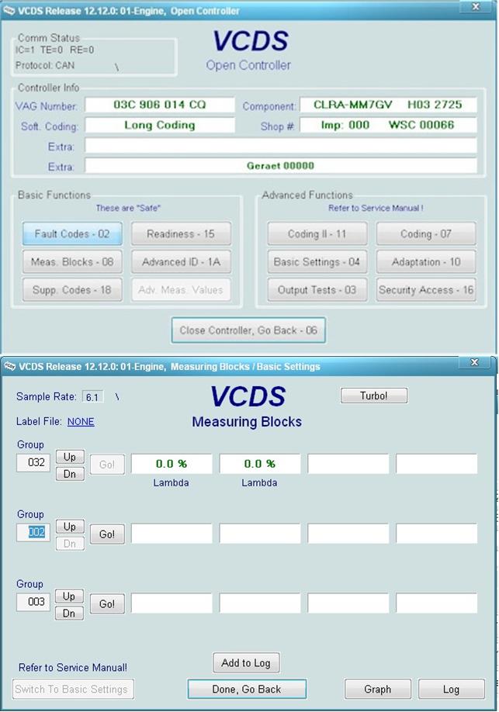
Task: Click VCDS icon in Measuring Blocks title bar
Action: coord(9,366)
